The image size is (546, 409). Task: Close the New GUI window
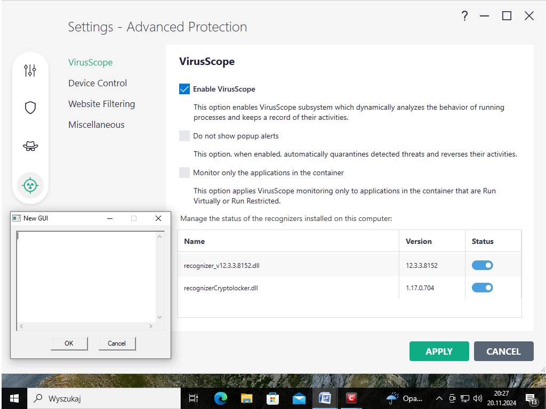[158, 218]
